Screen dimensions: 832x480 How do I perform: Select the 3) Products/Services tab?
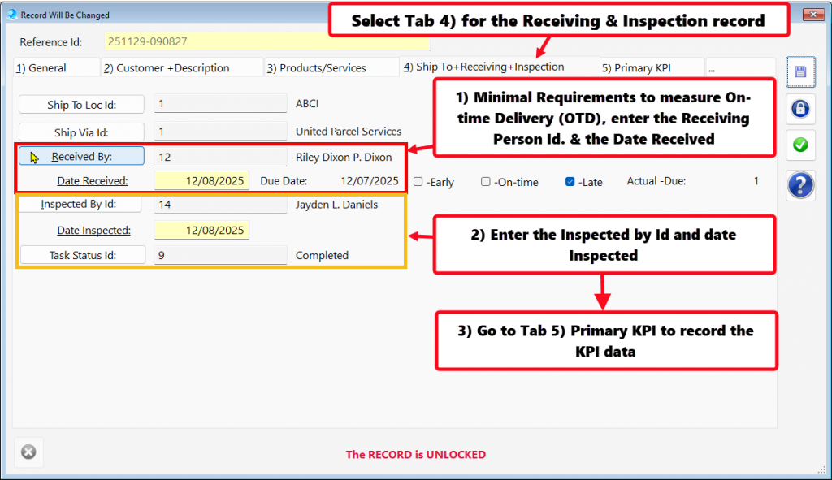point(330,68)
